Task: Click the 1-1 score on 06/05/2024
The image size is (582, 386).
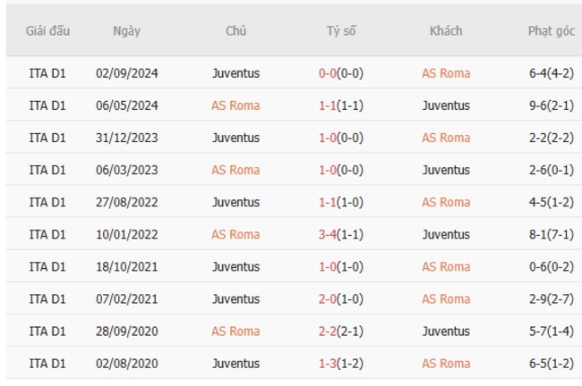Action: click(328, 105)
